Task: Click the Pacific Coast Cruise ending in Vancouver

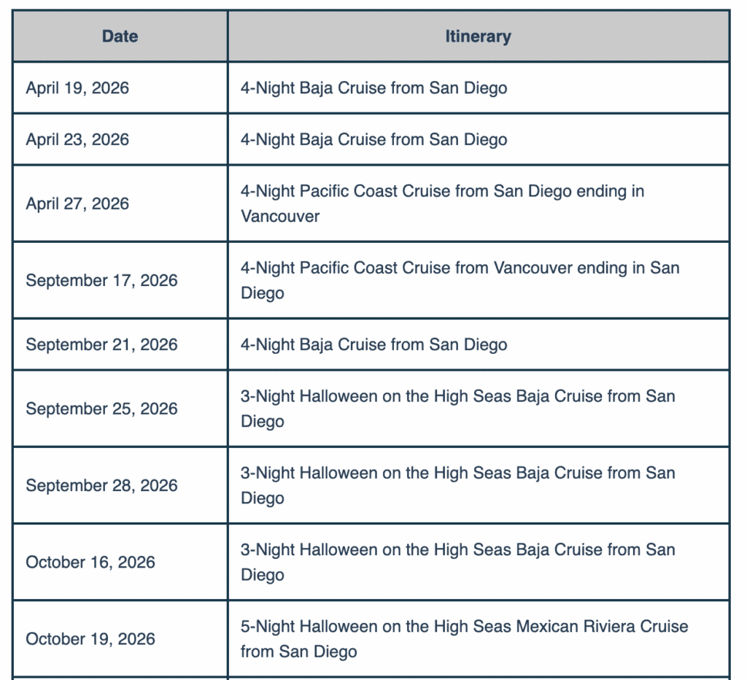Action: [442, 204]
